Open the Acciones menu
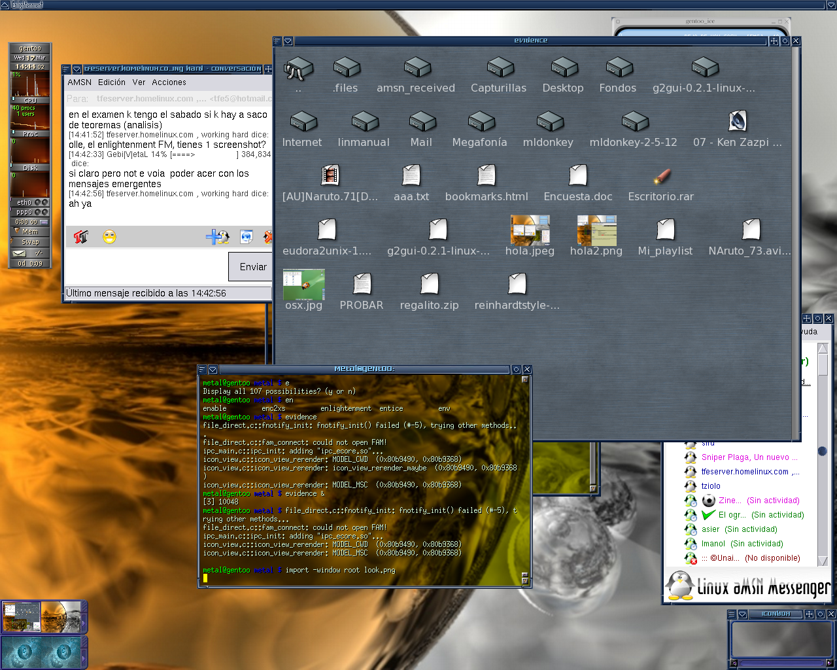Viewport: 837px width, 670px height. click(169, 82)
